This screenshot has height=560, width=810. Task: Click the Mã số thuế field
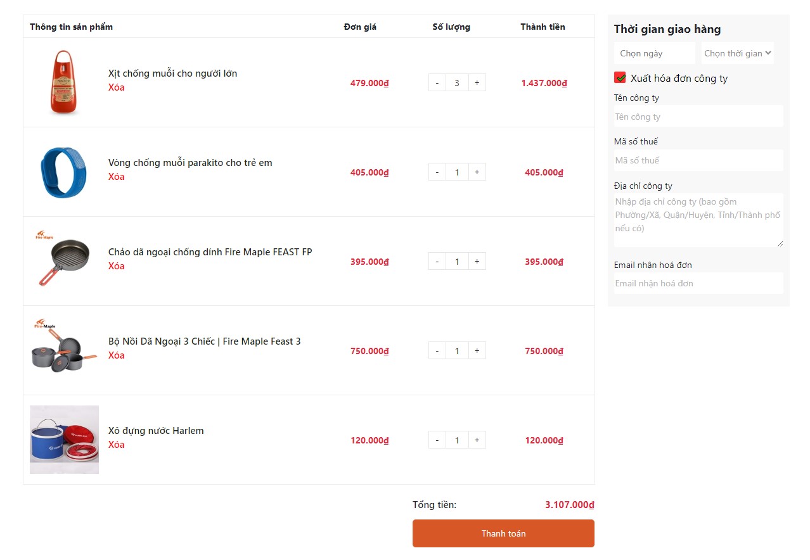pos(698,160)
